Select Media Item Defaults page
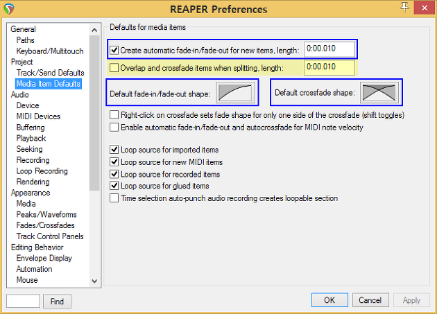This screenshot has width=437, height=314. pos(49,84)
